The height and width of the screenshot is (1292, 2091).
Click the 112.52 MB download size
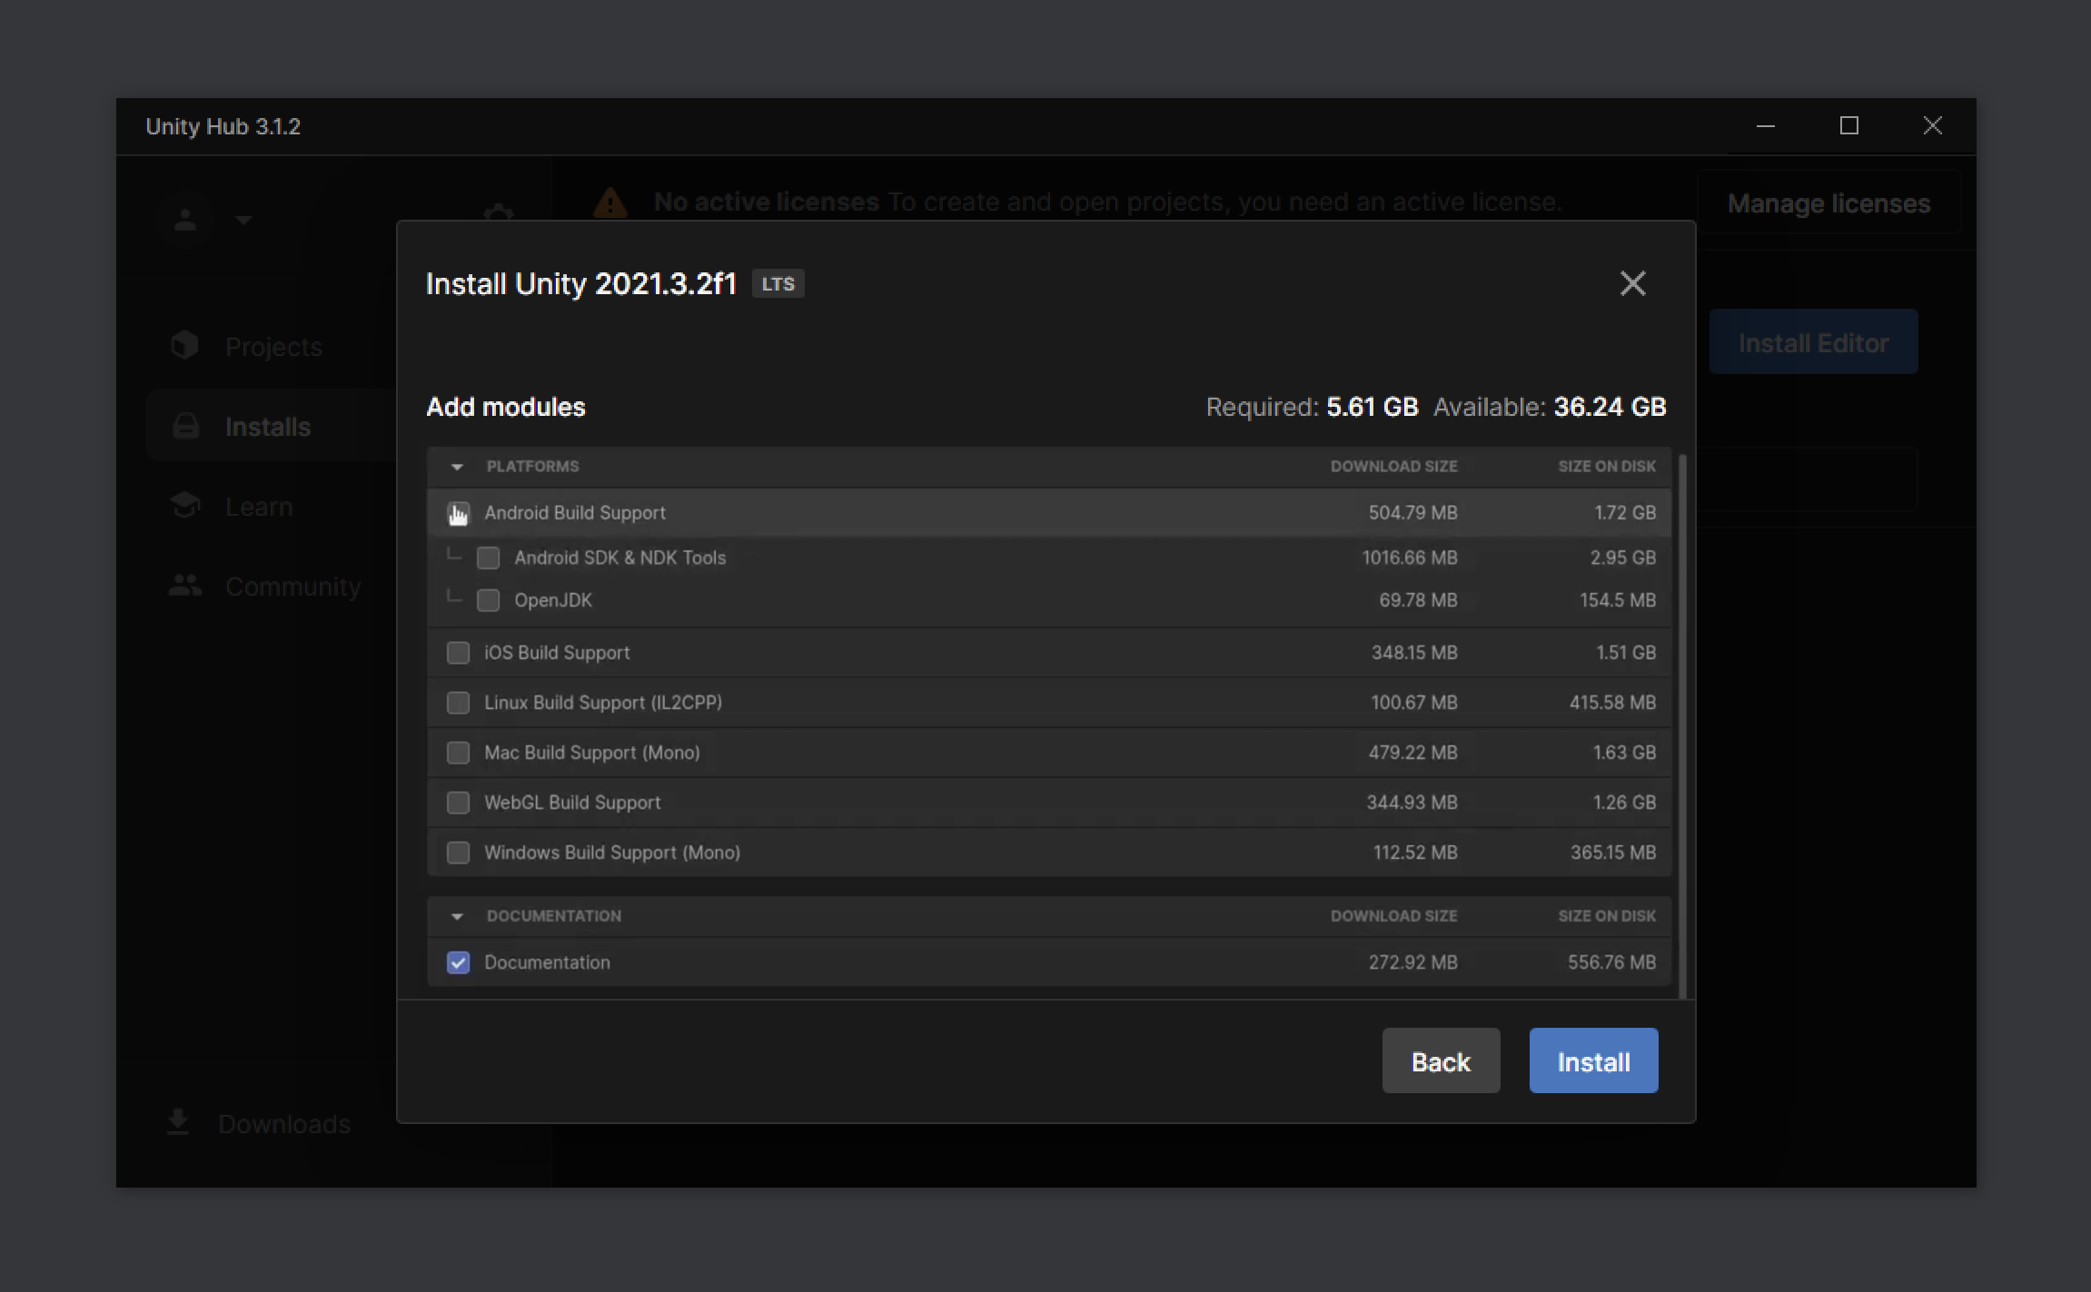(x=1415, y=853)
